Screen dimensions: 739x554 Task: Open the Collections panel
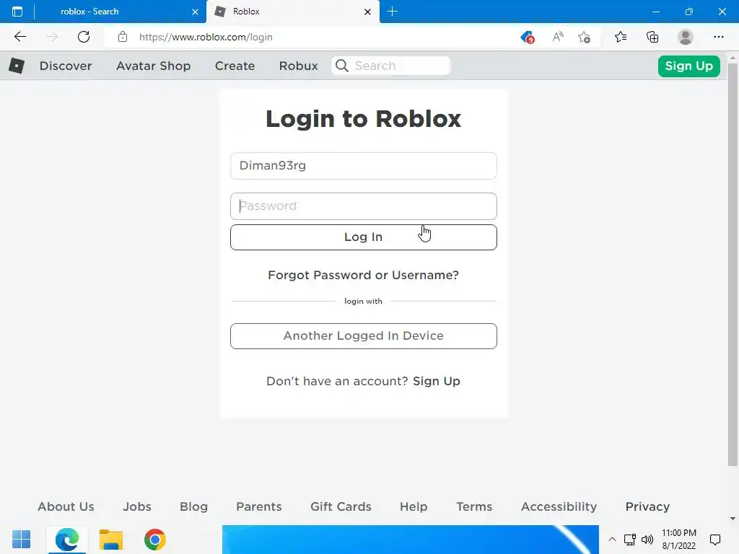(x=652, y=37)
